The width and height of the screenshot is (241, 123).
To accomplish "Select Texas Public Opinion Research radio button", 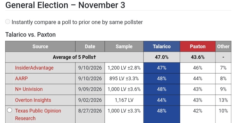I will click(10, 110).
